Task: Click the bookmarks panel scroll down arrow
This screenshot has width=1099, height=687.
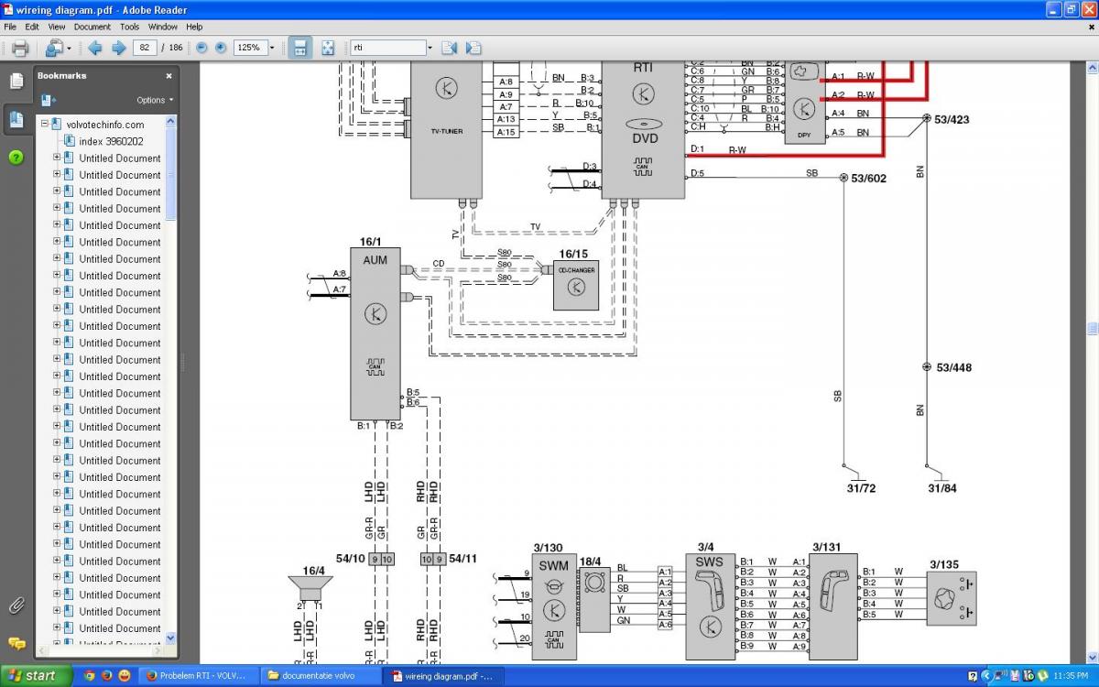Action: tap(170, 638)
